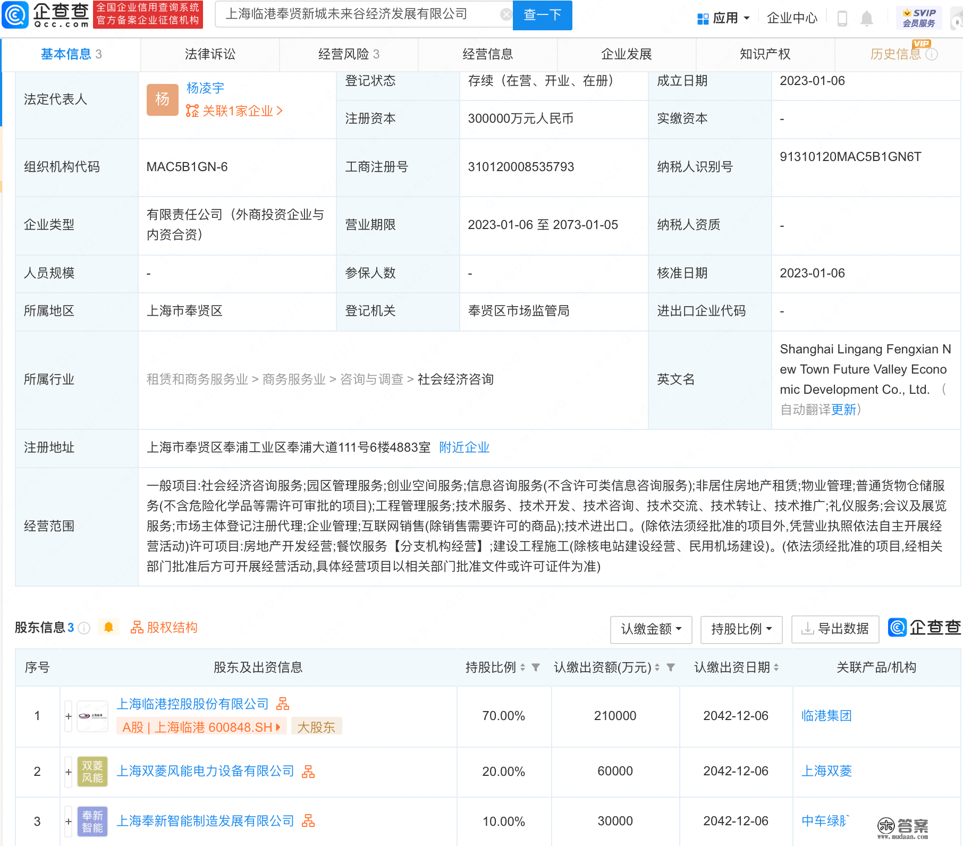Click industry breadcrumb 租赁和商务服务业

click(197, 379)
